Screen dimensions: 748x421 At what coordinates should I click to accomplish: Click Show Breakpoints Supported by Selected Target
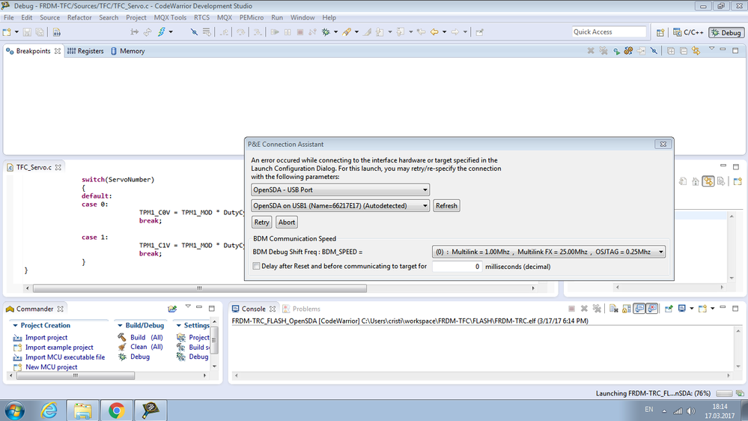[616, 51]
